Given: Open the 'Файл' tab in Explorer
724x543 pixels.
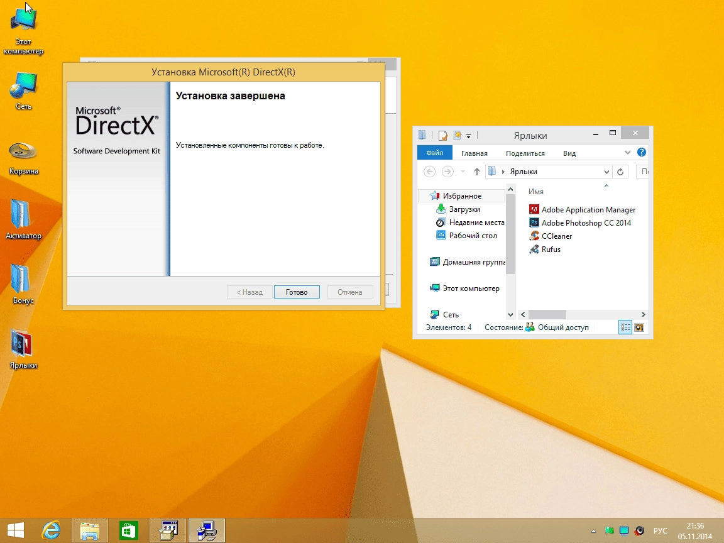Looking at the screenshot, I should coord(434,153).
